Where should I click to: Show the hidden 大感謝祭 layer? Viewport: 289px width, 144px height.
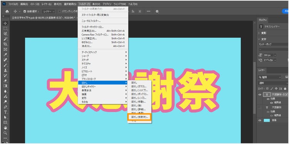click(x=260, y=107)
